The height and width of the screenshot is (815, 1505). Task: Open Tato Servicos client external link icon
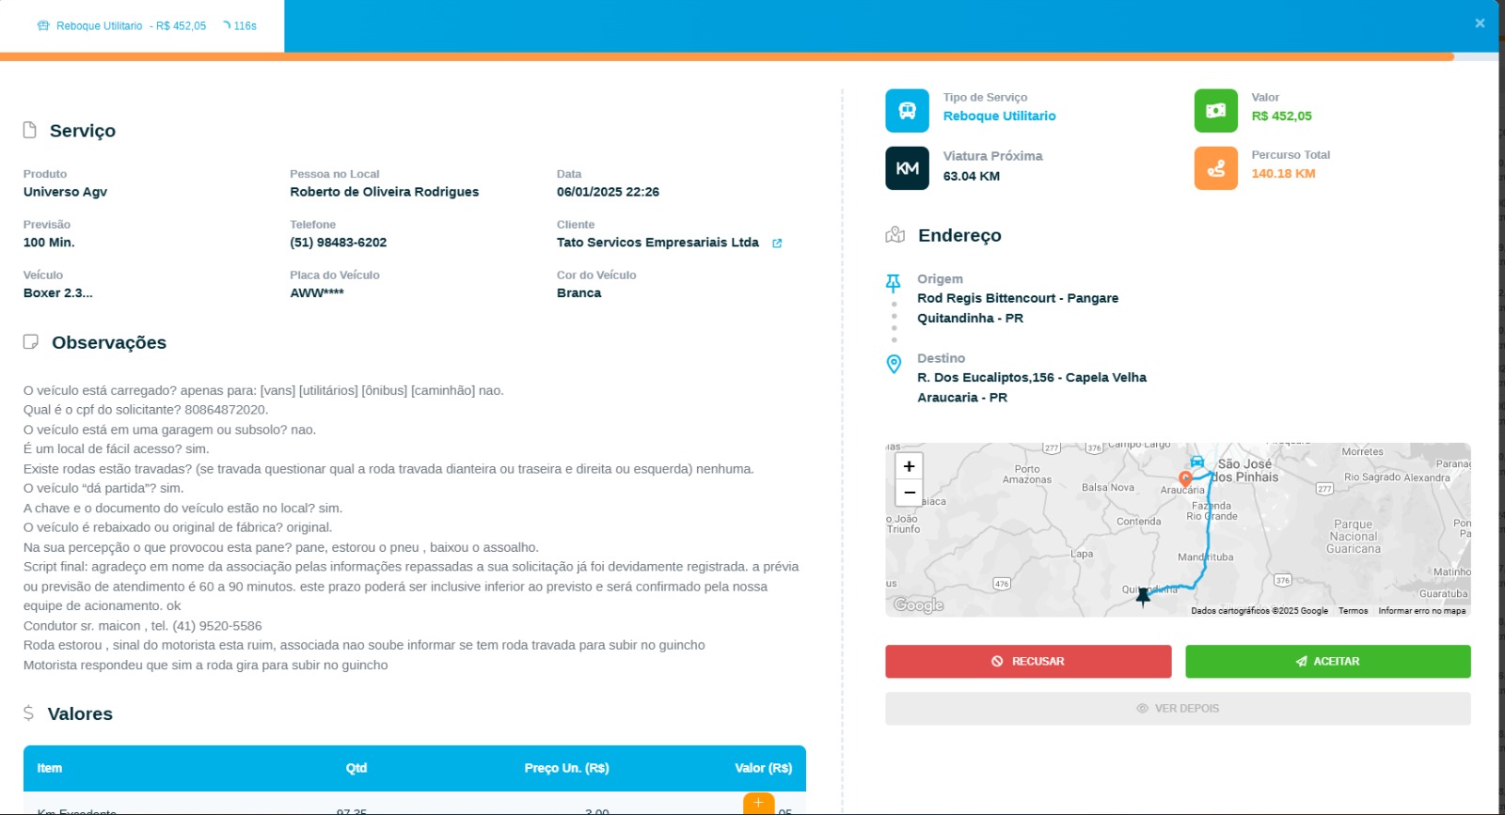pos(777,243)
